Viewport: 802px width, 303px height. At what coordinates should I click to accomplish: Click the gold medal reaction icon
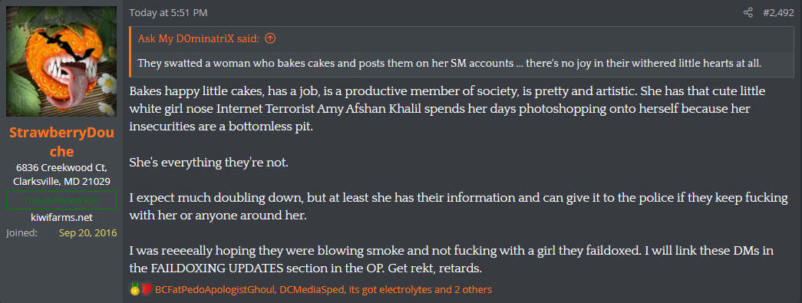134,290
